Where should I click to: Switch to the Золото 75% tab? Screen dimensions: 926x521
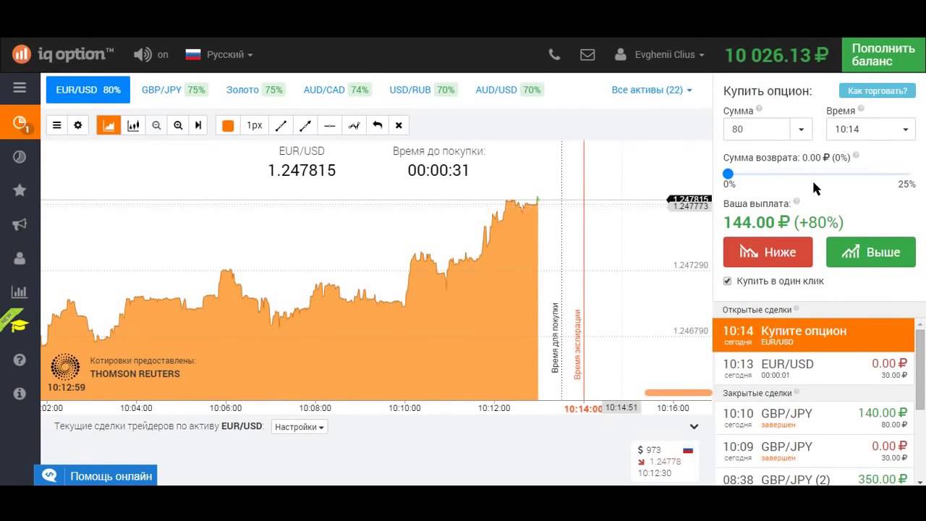point(255,90)
